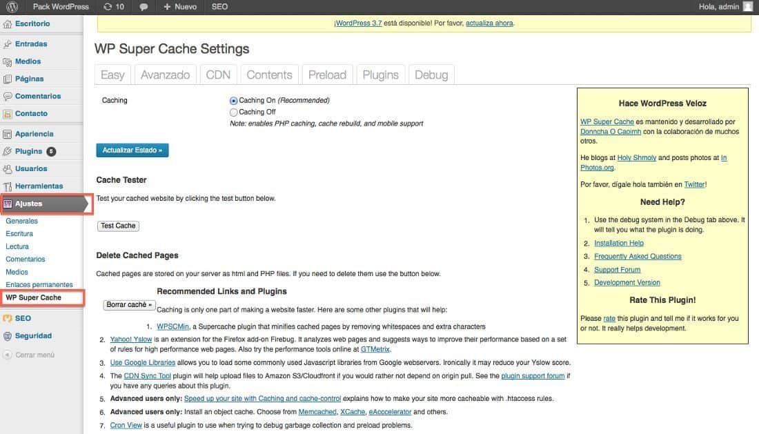The height and width of the screenshot is (434, 759).
Task: Open the WPSCMin link
Action: 172,327
